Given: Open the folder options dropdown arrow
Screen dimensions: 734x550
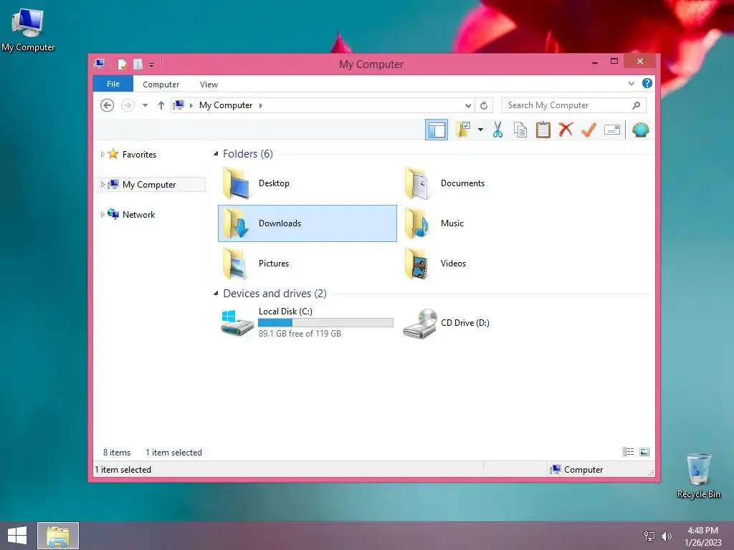Looking at the screenshot, I should tap(480, 130).
